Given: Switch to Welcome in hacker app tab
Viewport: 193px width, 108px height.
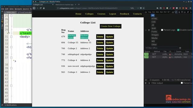Looking at the screenshot, I should (65, 4).
